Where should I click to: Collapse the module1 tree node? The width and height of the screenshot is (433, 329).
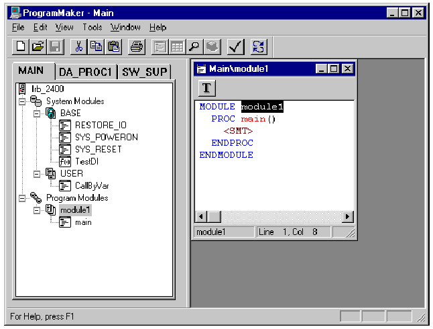pos(36,211)
